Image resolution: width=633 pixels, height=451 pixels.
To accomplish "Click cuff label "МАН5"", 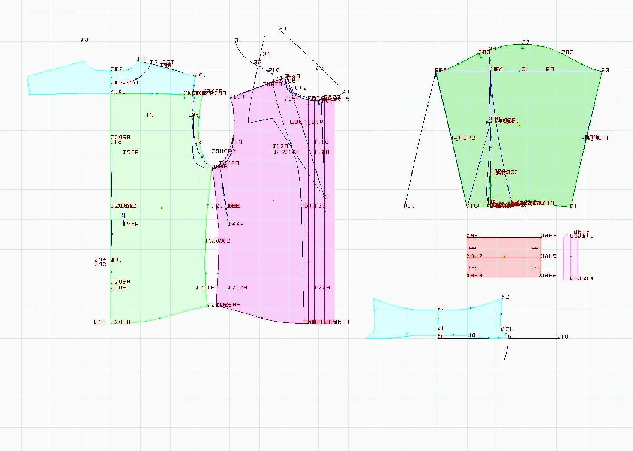I will coord(549,256).
